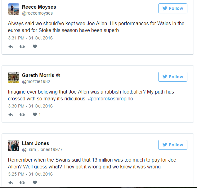Retweet Reece Moyses' tweet about Joe Allen

click(22, 47)
